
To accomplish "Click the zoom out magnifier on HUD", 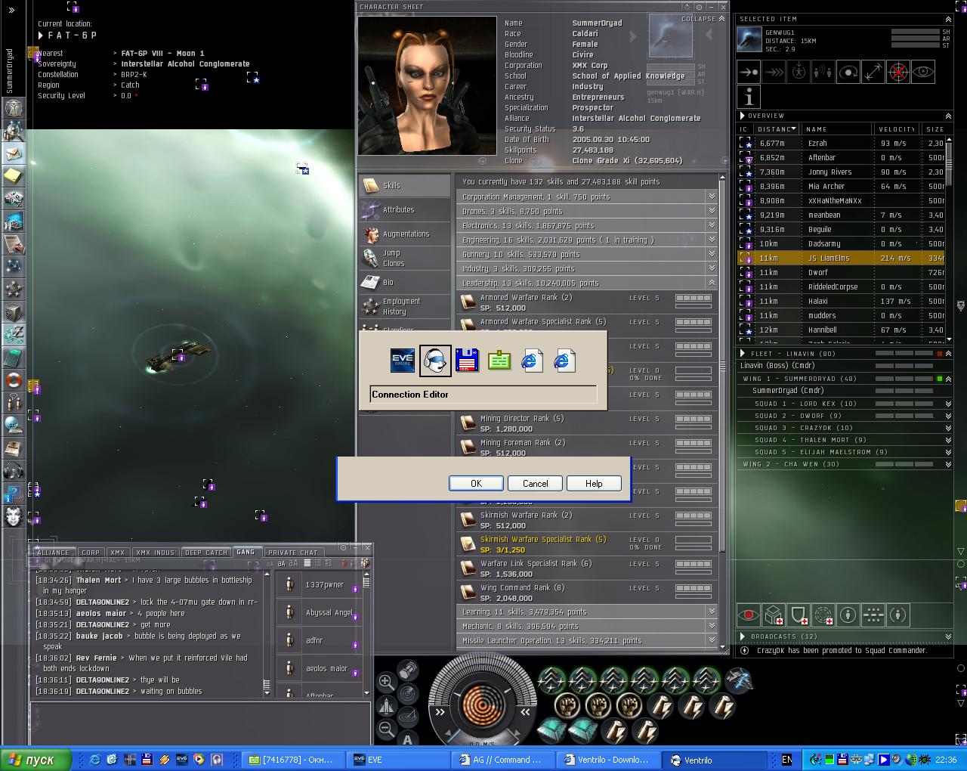I will (x=385, y=729).
